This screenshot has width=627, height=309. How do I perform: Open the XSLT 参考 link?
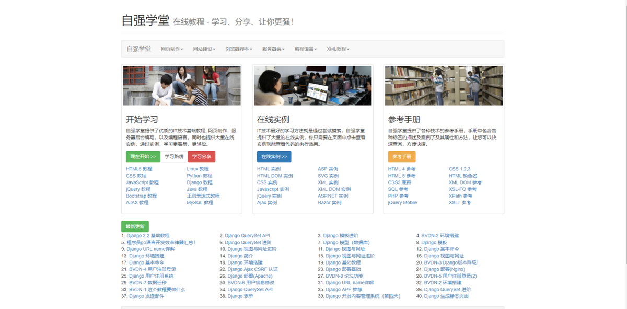[x=460, y=203]
